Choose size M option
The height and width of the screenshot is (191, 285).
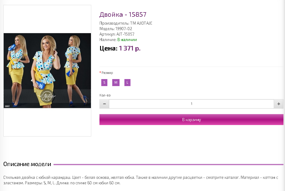tap(116, 82)
